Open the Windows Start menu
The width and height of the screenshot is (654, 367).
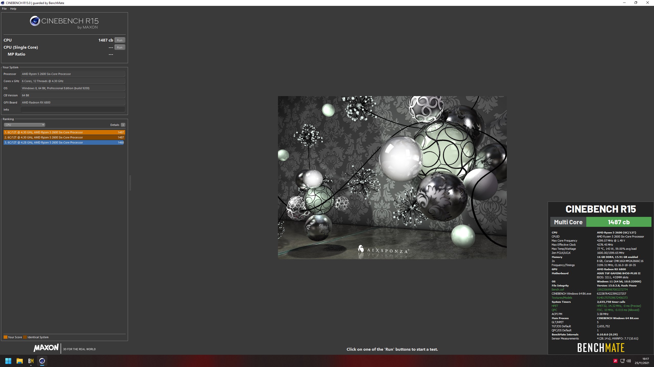pyautogui.click(x=8, y=361)
